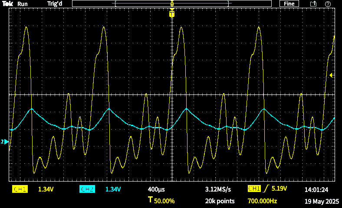Toggle the yellow CH1 channel badge
The height and width of the screenshot is (208, 342).
point(20,189)
